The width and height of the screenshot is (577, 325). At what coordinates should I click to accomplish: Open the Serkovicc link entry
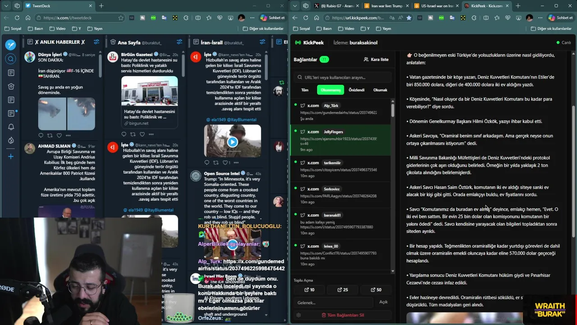(x=341, y=195)
